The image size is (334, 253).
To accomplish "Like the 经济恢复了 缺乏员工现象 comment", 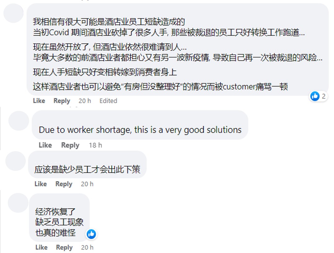I will coord(41,247).
